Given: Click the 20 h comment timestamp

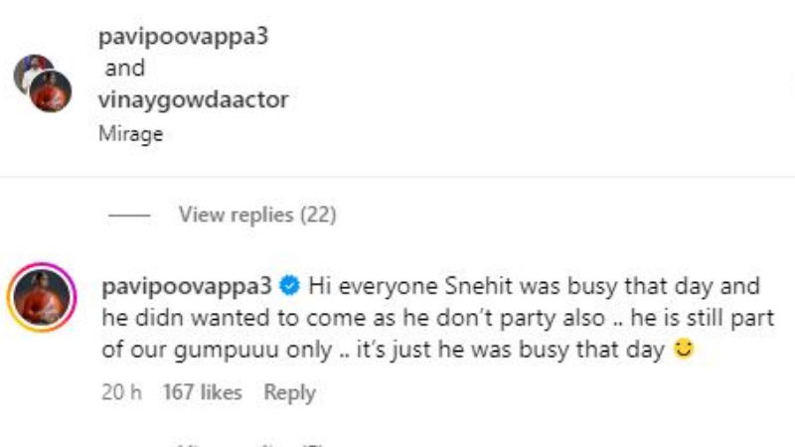Looking at the screenshot, I should pyautogui.click(x=121, y=392).
